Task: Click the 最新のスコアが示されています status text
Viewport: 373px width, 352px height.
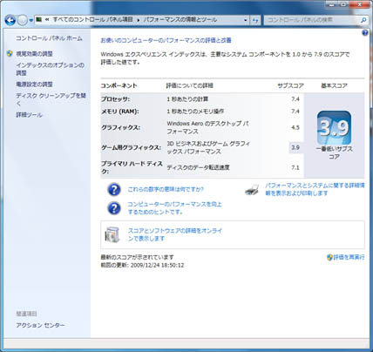Action: pyautogui.click(x=137, y=257)
